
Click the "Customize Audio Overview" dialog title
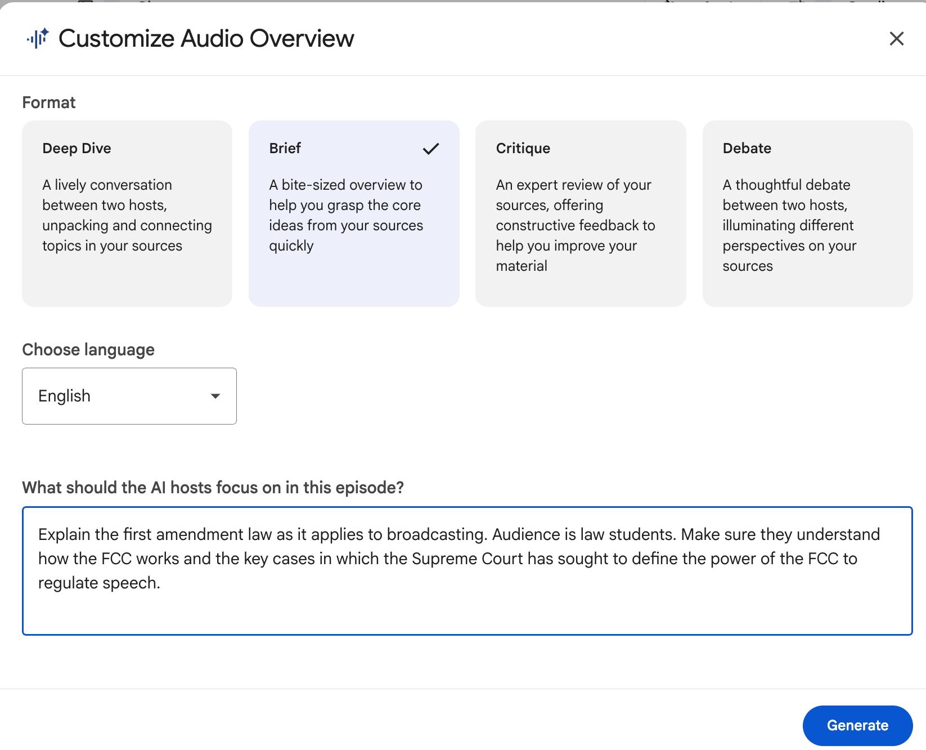coord(206,38)
